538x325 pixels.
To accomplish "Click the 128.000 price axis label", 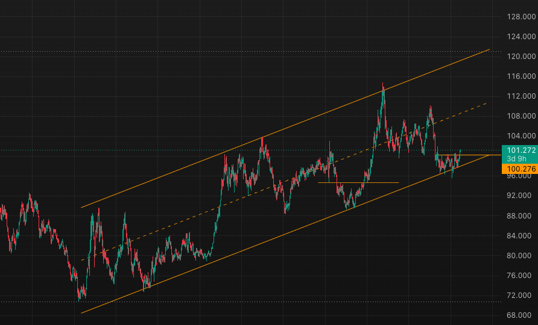I will 521,17.
